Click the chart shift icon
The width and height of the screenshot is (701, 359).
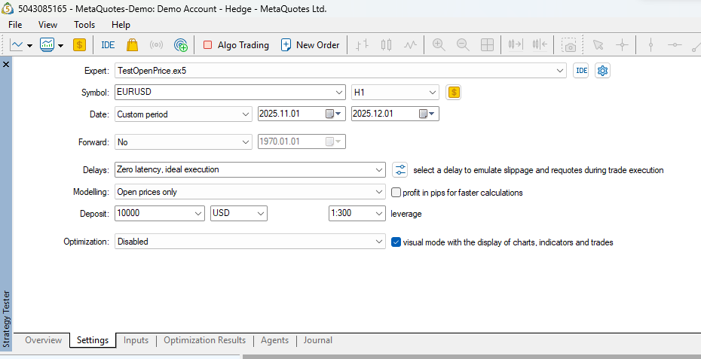[x=540, y=44]
